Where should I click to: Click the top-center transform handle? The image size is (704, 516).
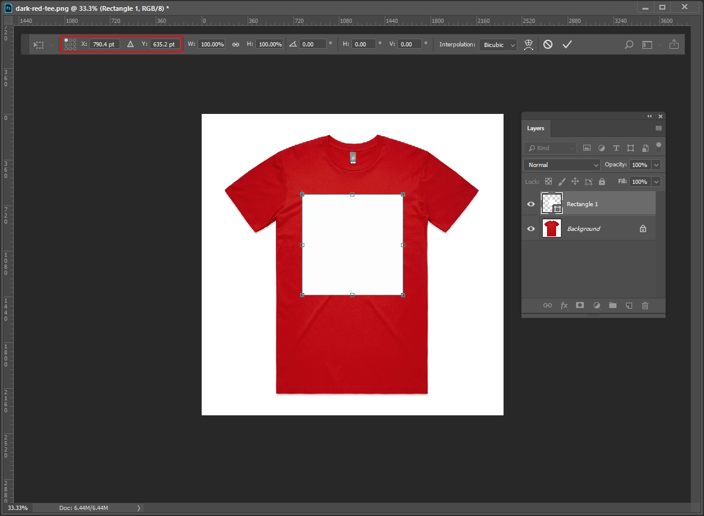click(x=353, y=195)
